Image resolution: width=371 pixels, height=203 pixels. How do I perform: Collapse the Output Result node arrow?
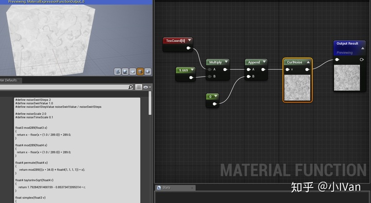pyautogui.click(x=362, y=48)
